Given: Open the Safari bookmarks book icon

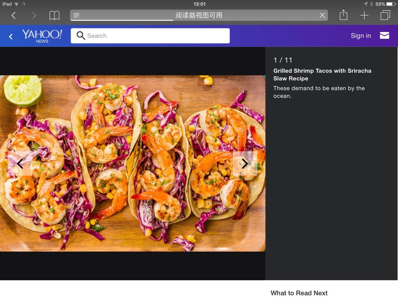Looking at the screenshot, I should tap(55, 15).
